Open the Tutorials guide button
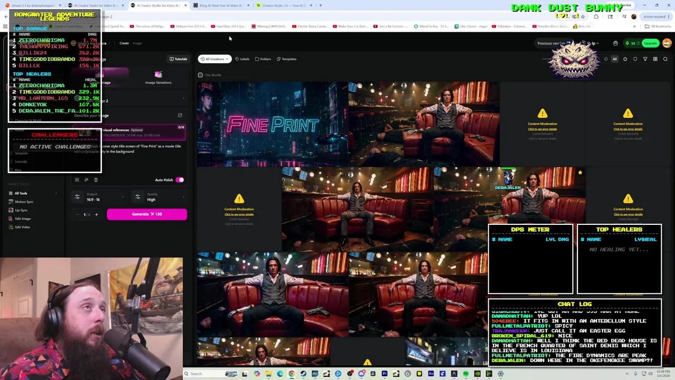 pyautogui.click(x=178, y=59)
